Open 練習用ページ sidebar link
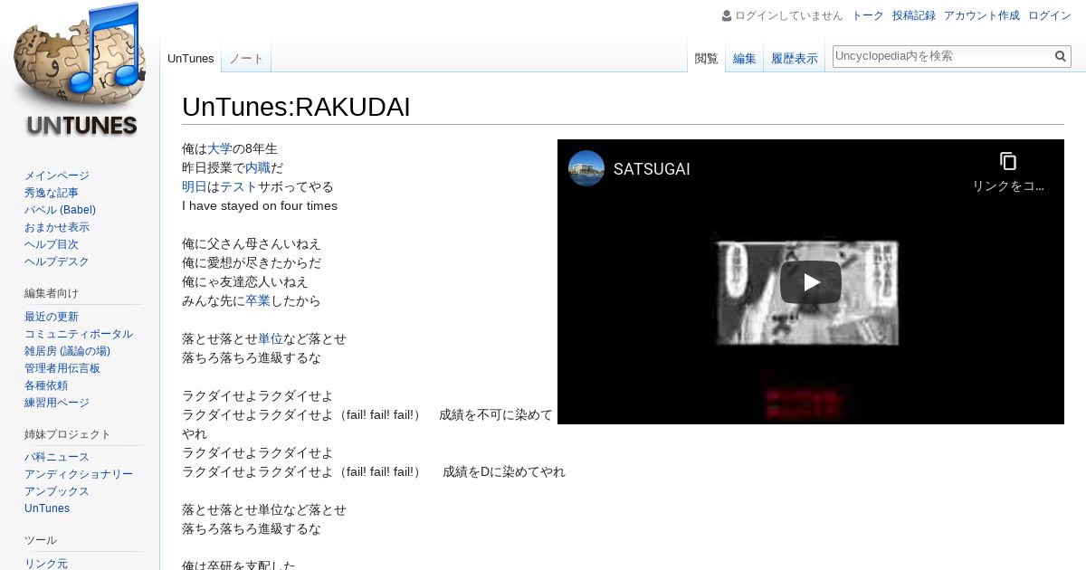 tap(57, 403)
